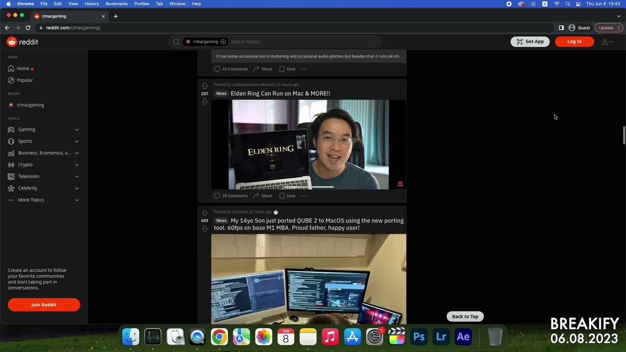Launch After Effects from the Dock
Screen dimensions: 626x352
(x=463, y=337)
